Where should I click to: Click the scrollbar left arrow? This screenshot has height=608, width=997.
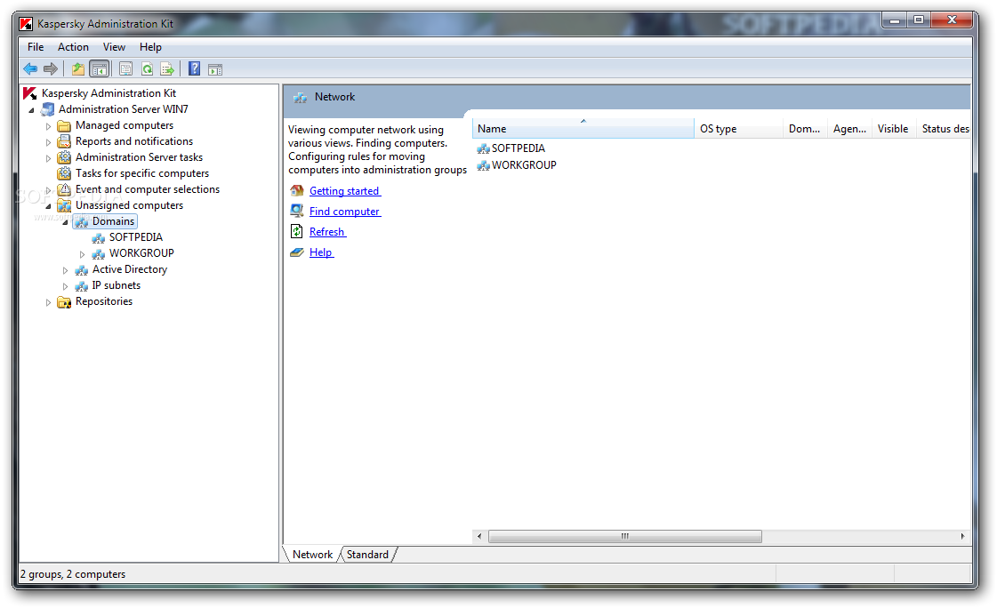click(x=479, y=536)
